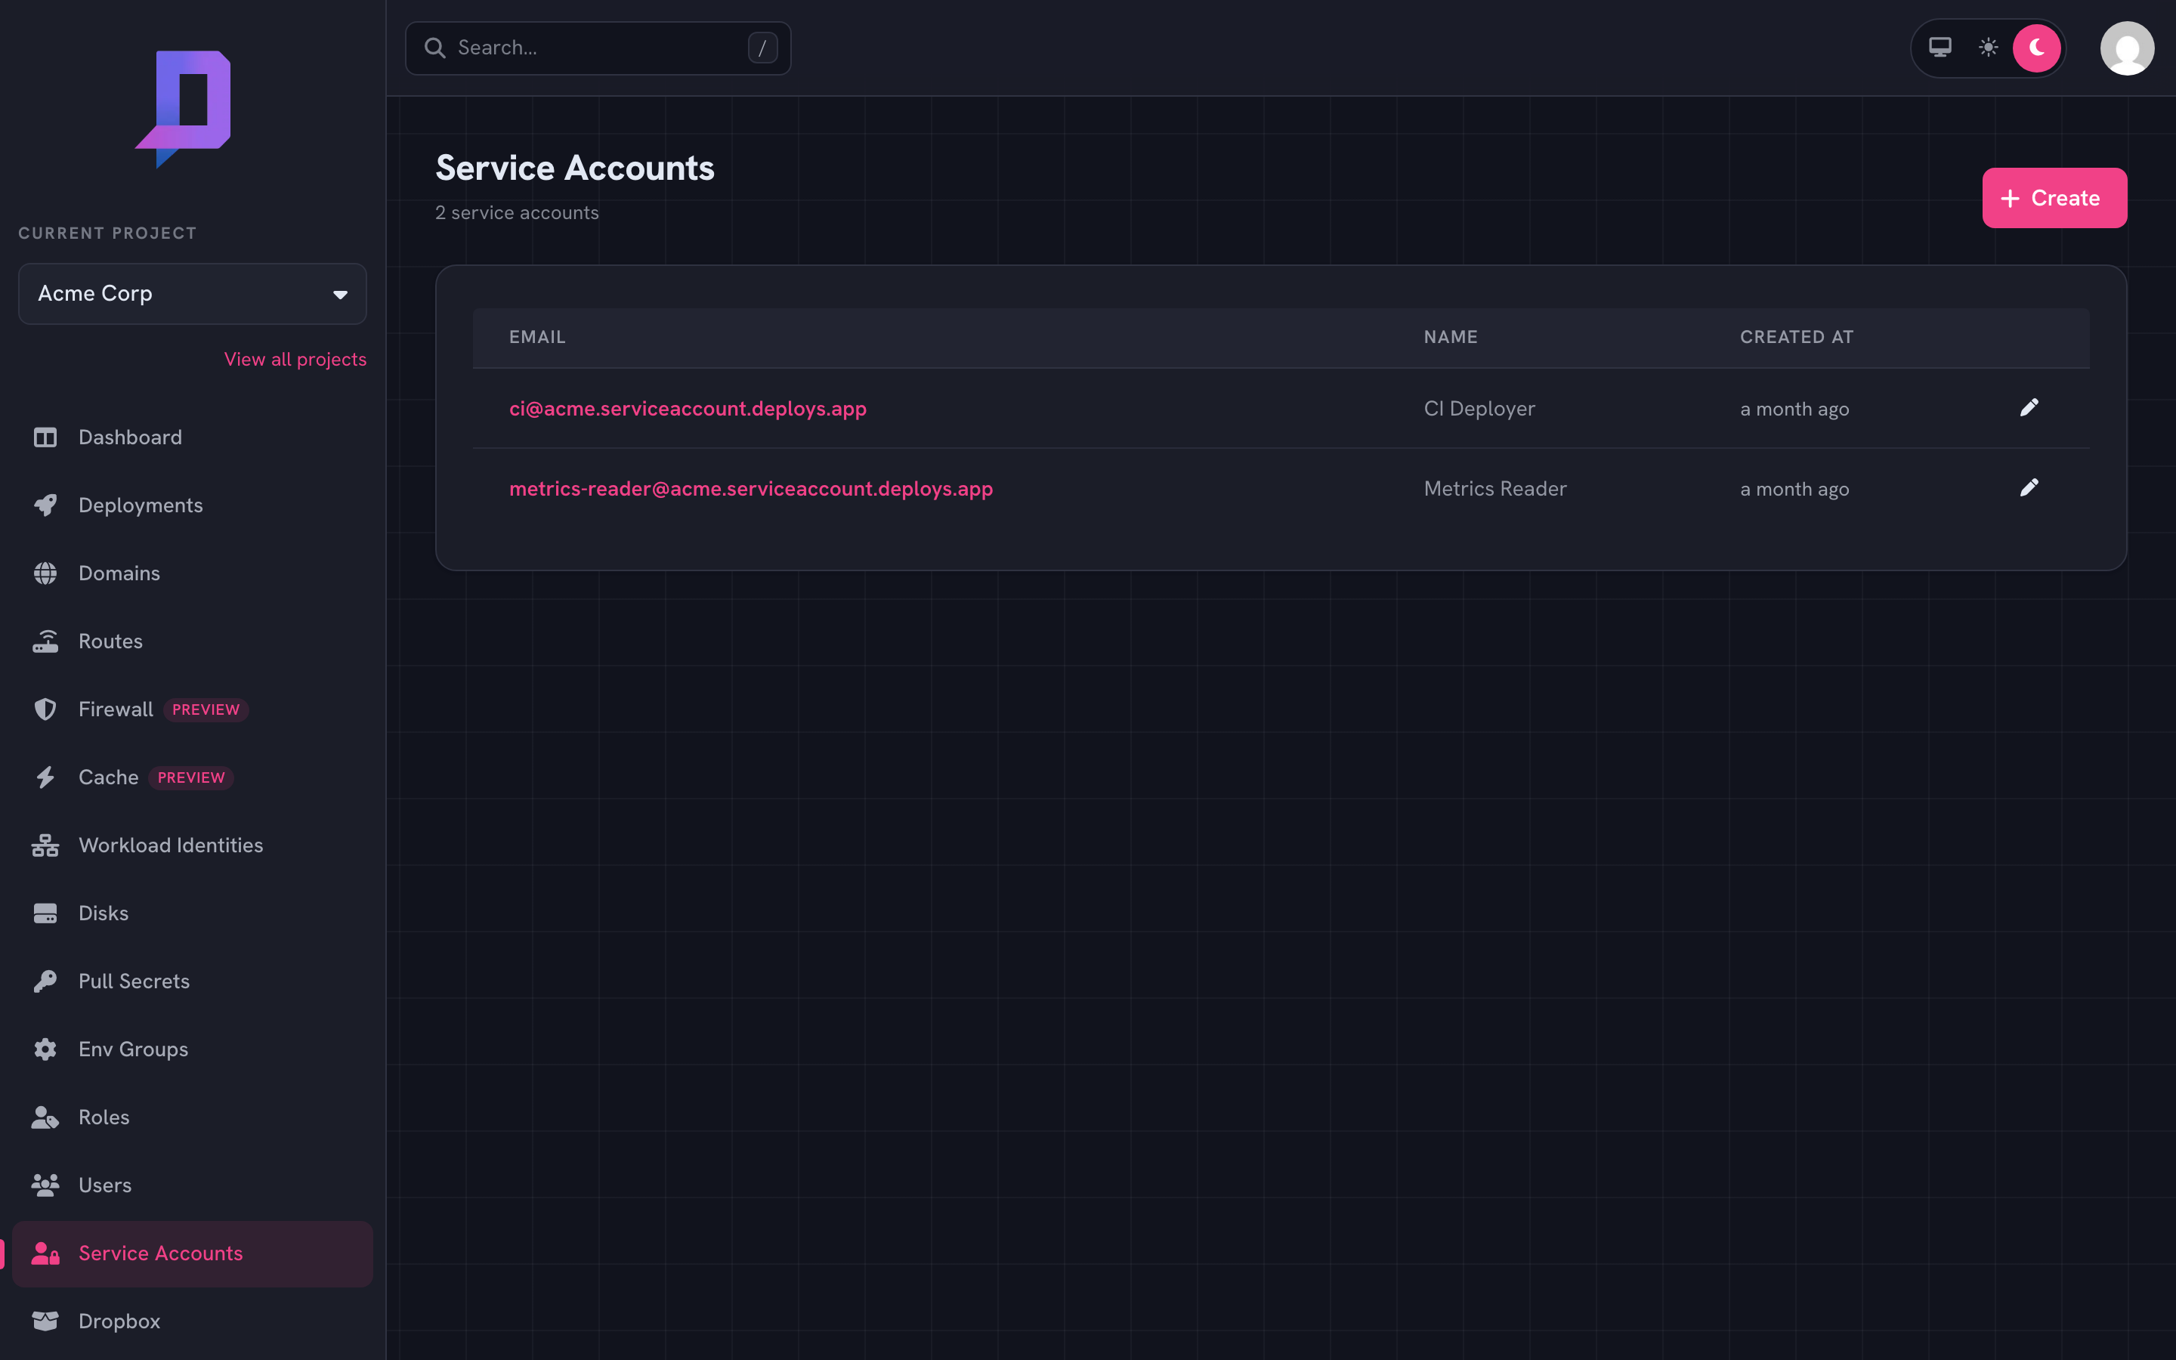Viewport: 2176px width, 1360px height.
Task: Open metrics-reader@acme.serviceaccount.deploys.app link
Action: (751, 488)
